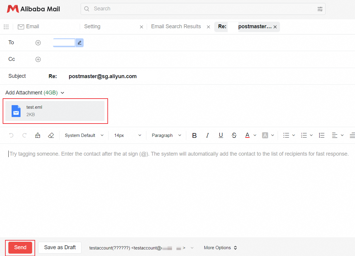Switch to the Setting tab

(x=92, y=27)
